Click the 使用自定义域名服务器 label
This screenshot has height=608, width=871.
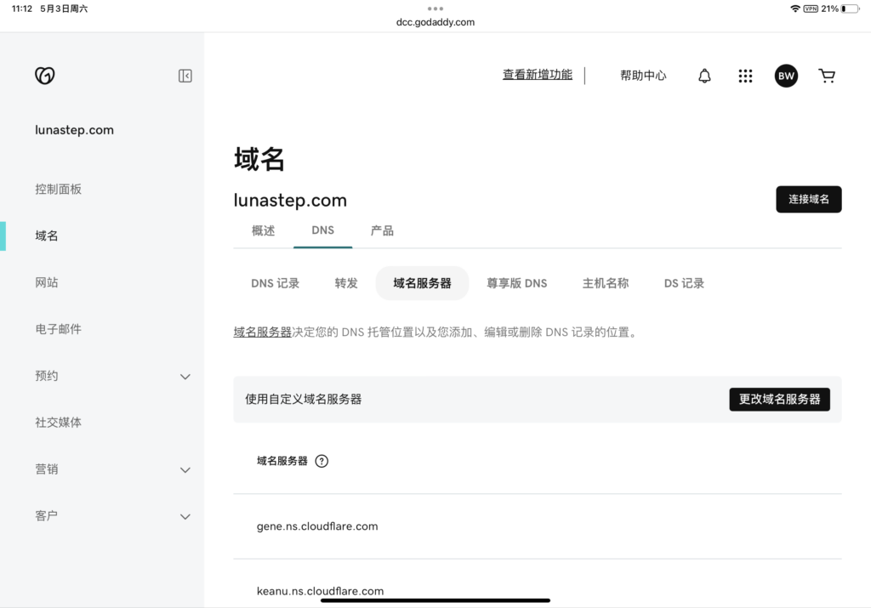pyautogui.click(x=304, y=399)
